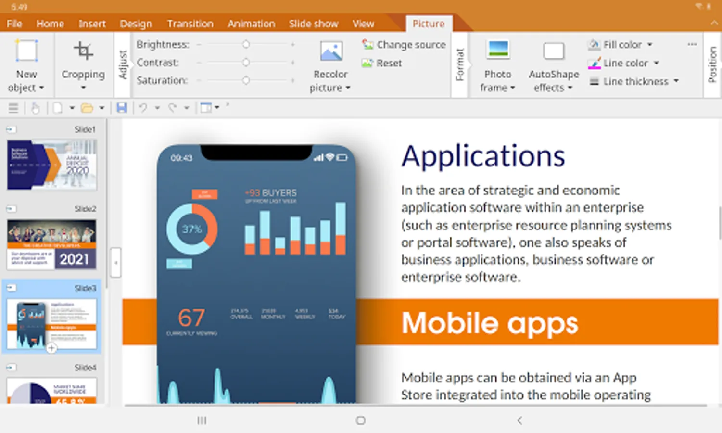Toggle the hamburger menu icon in toolbar
Screen dimensions: 722x433
pos(13,108)
